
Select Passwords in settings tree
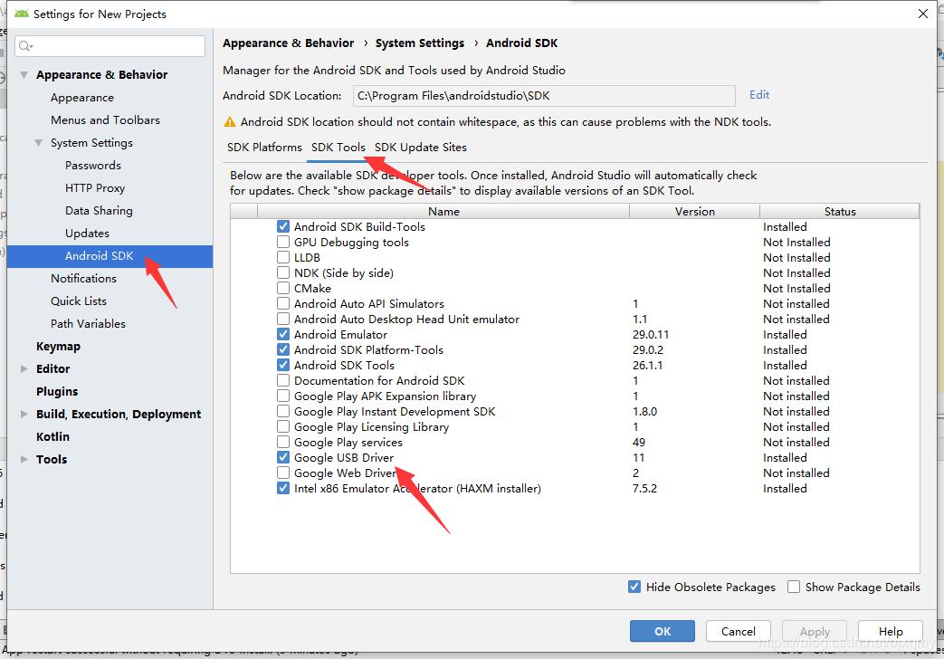pyautogui.click(x=92, y=165)
